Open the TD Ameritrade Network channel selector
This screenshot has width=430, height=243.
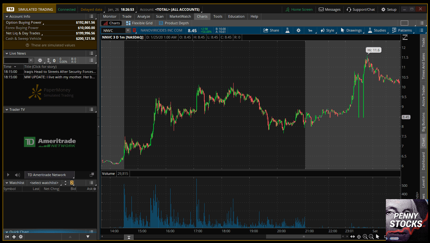pyautogui.click(x=49, y=175)
